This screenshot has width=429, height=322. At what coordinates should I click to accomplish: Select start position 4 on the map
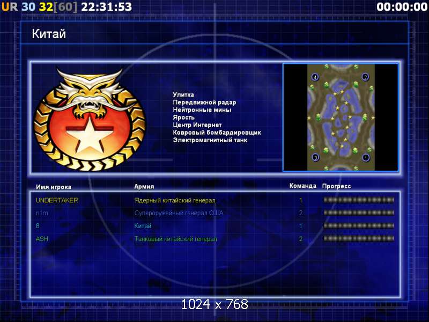click(315, 77)
